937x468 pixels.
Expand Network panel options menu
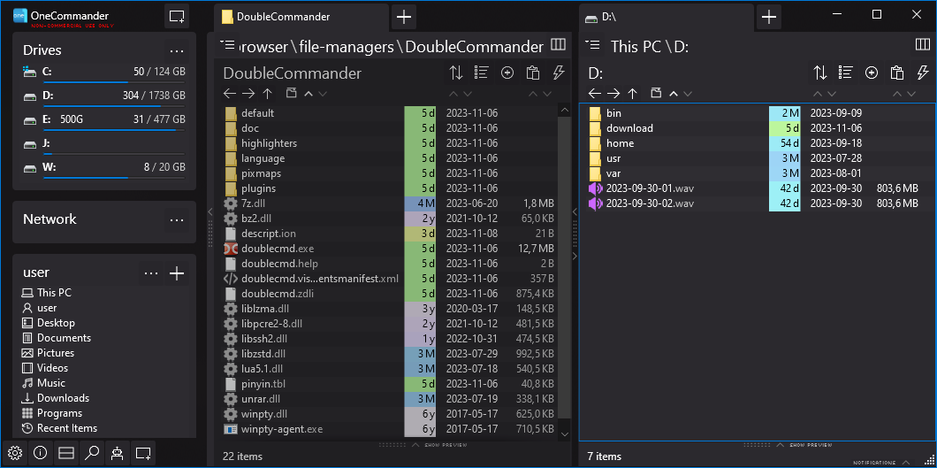[177, 219]
